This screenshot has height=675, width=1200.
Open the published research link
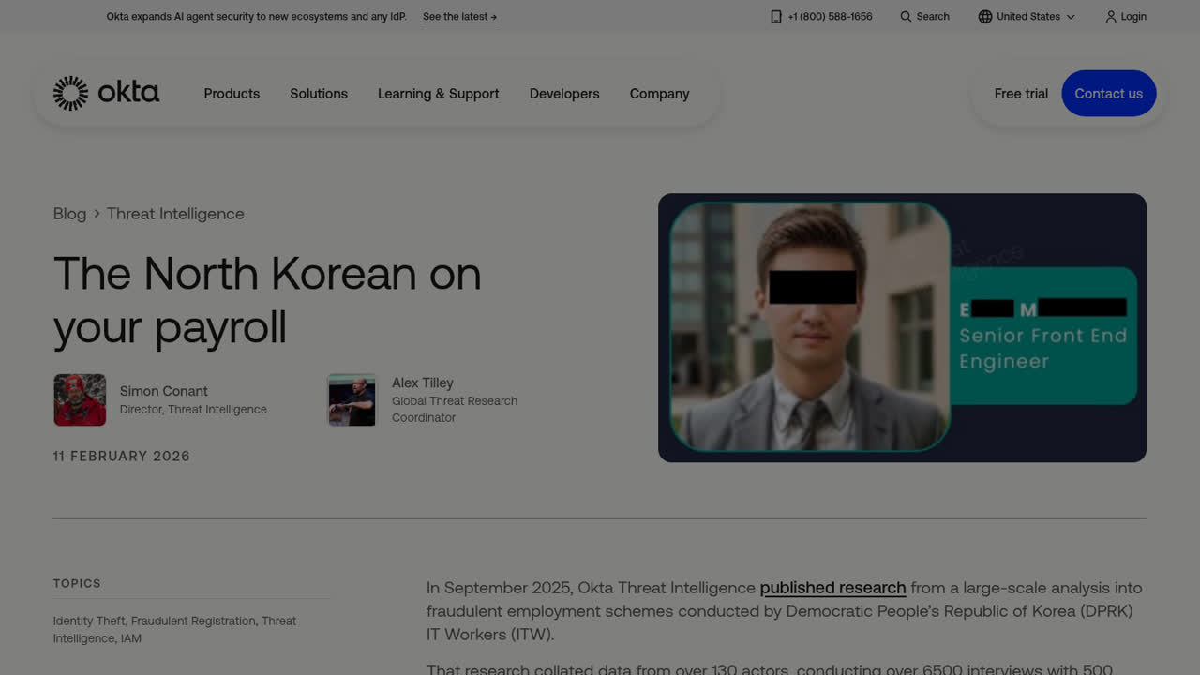(x=832, y=588)
